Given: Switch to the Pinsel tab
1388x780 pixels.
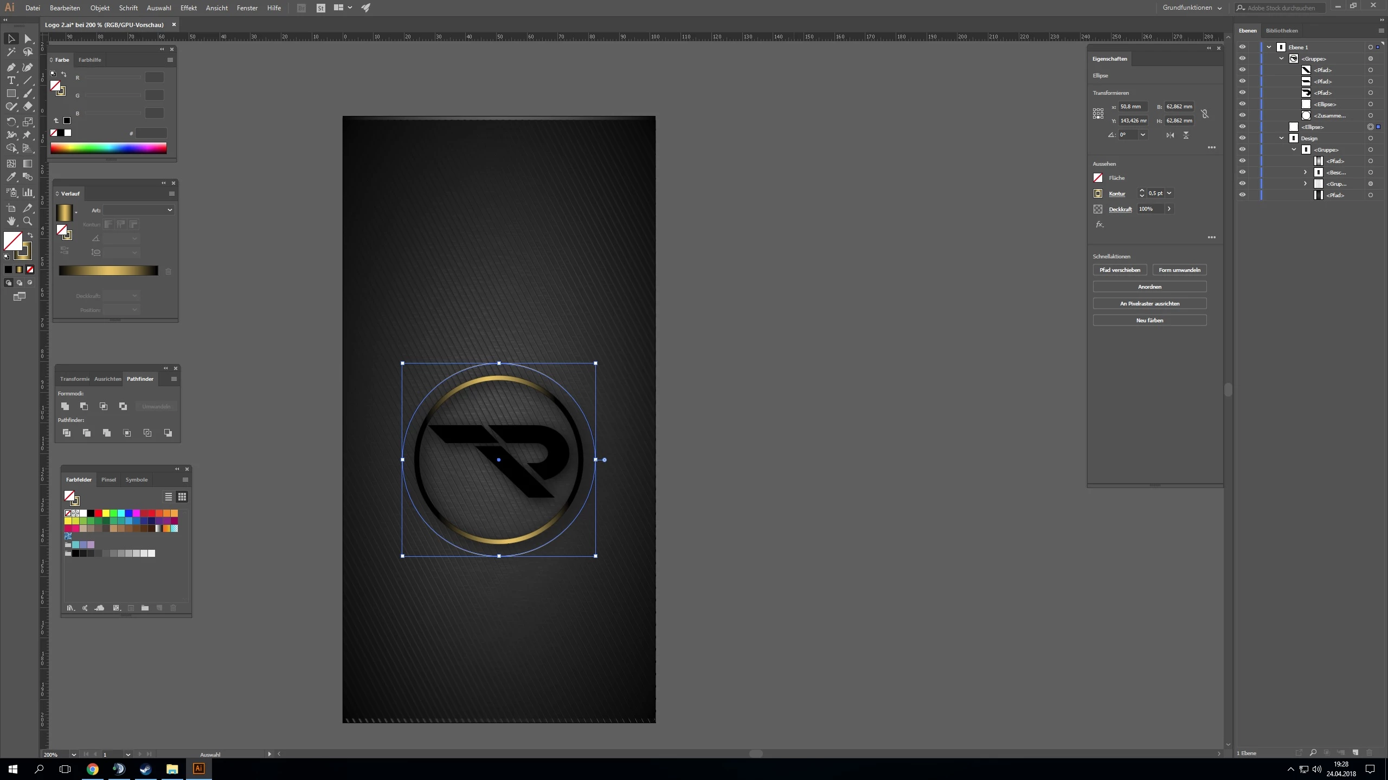Looking at the screenshot, I should pos(108,480).
